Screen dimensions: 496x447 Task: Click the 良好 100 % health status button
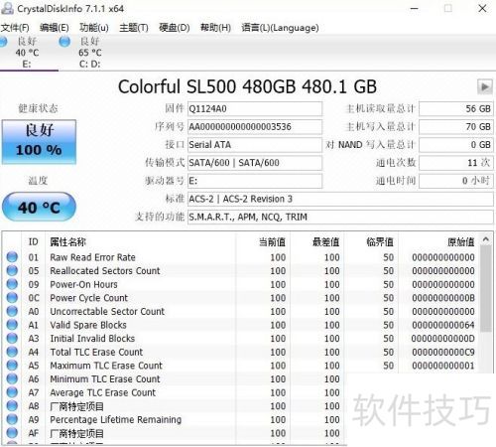[x=39, y=142]
